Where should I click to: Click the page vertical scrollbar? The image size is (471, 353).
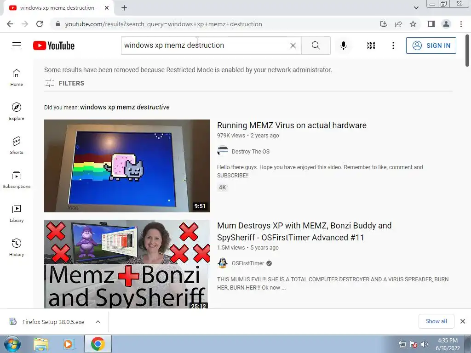(467, 51)
